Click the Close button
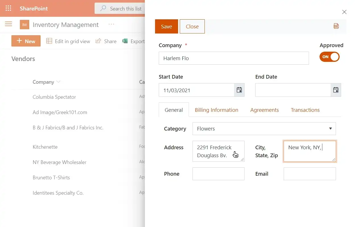 [x=192, y=26]
